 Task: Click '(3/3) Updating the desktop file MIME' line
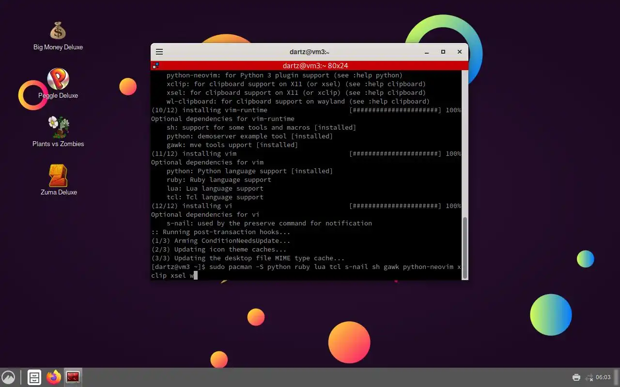click(248, 258)
